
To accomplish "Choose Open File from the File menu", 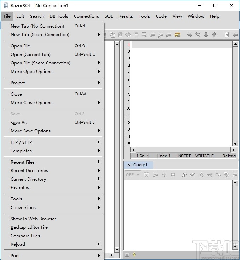I will pos(53,46).
